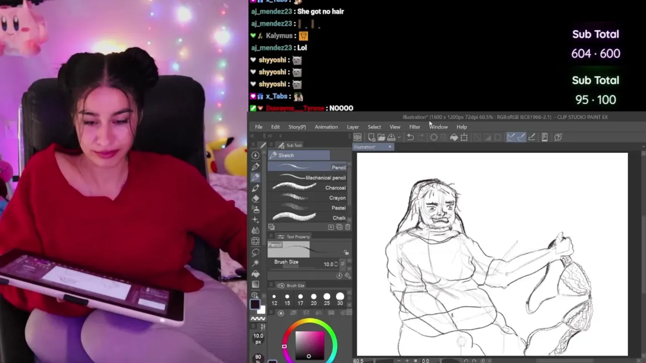This screenshot has height=363, width=646.
Task: Open the Animation menu
Action: click(326, 127)
